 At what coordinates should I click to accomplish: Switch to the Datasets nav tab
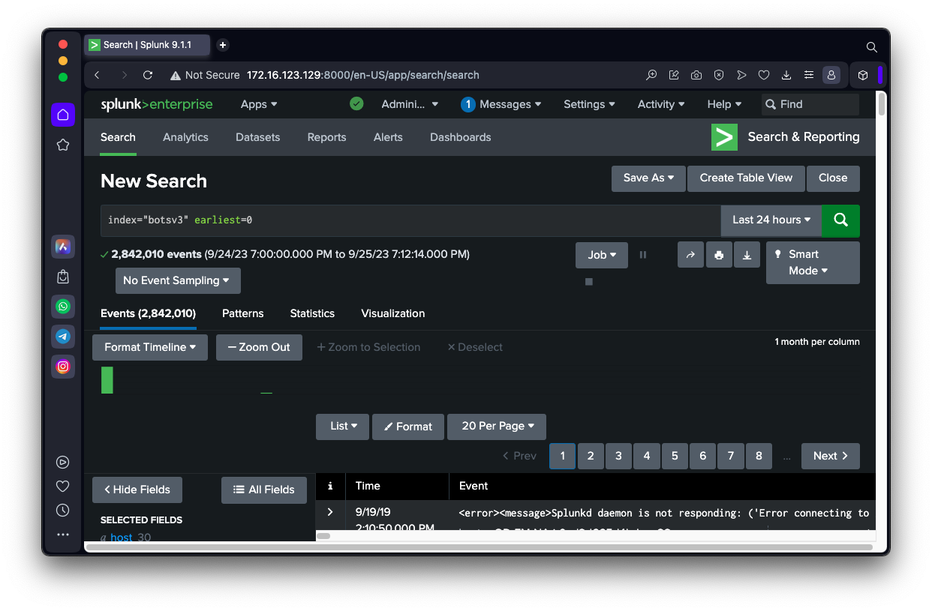tap(257, 137)
